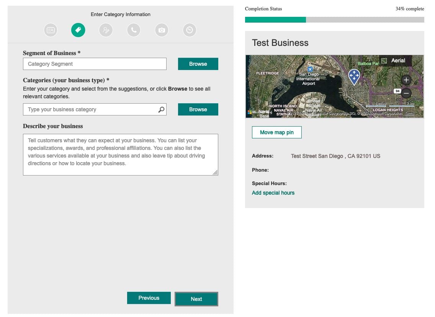Zoom out on the map
The image size is (435, 317).
[x=406, y=93]
